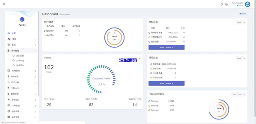
Task: Open the USDT dropdown in 期权交易 card
Action: click(x=240, y=23)
